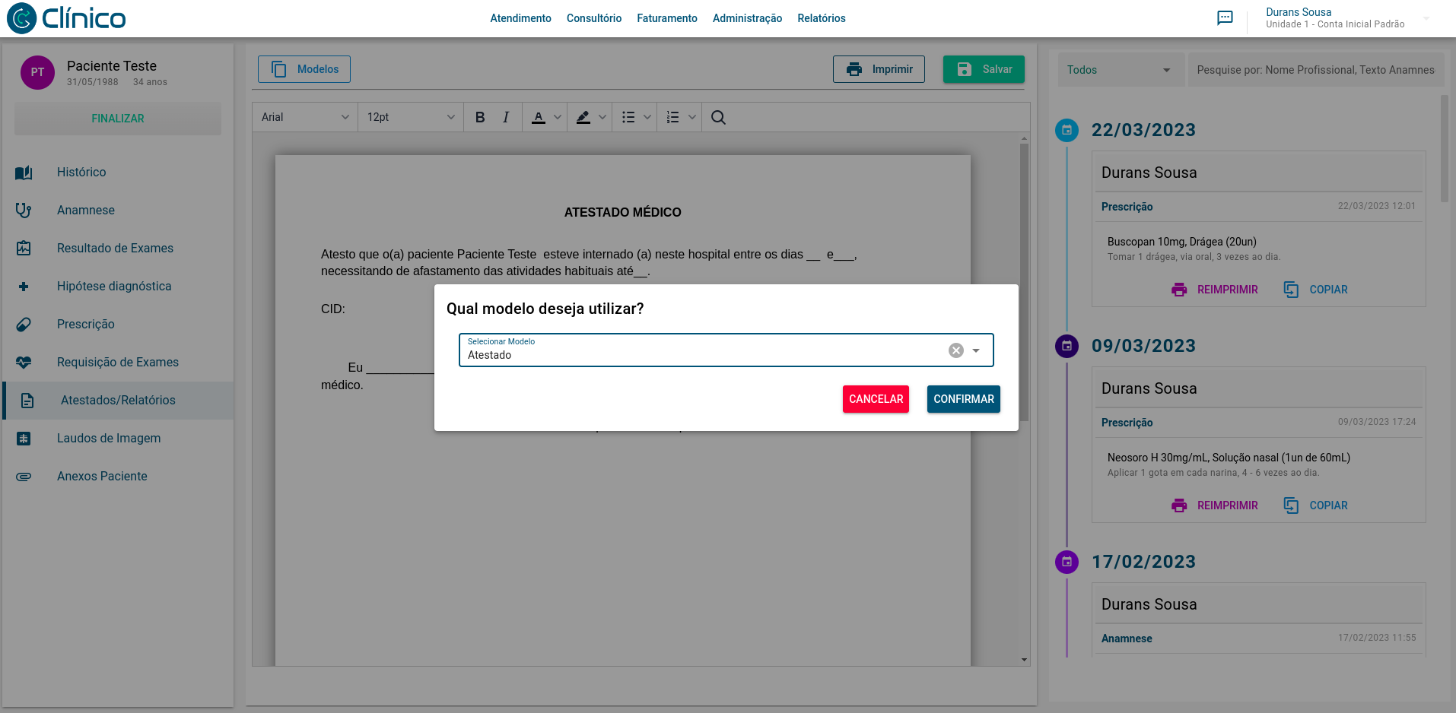Open the Faturamento menu
Image resolution: width=1456 pixels, height=713 pixels.
click(666, 18)
